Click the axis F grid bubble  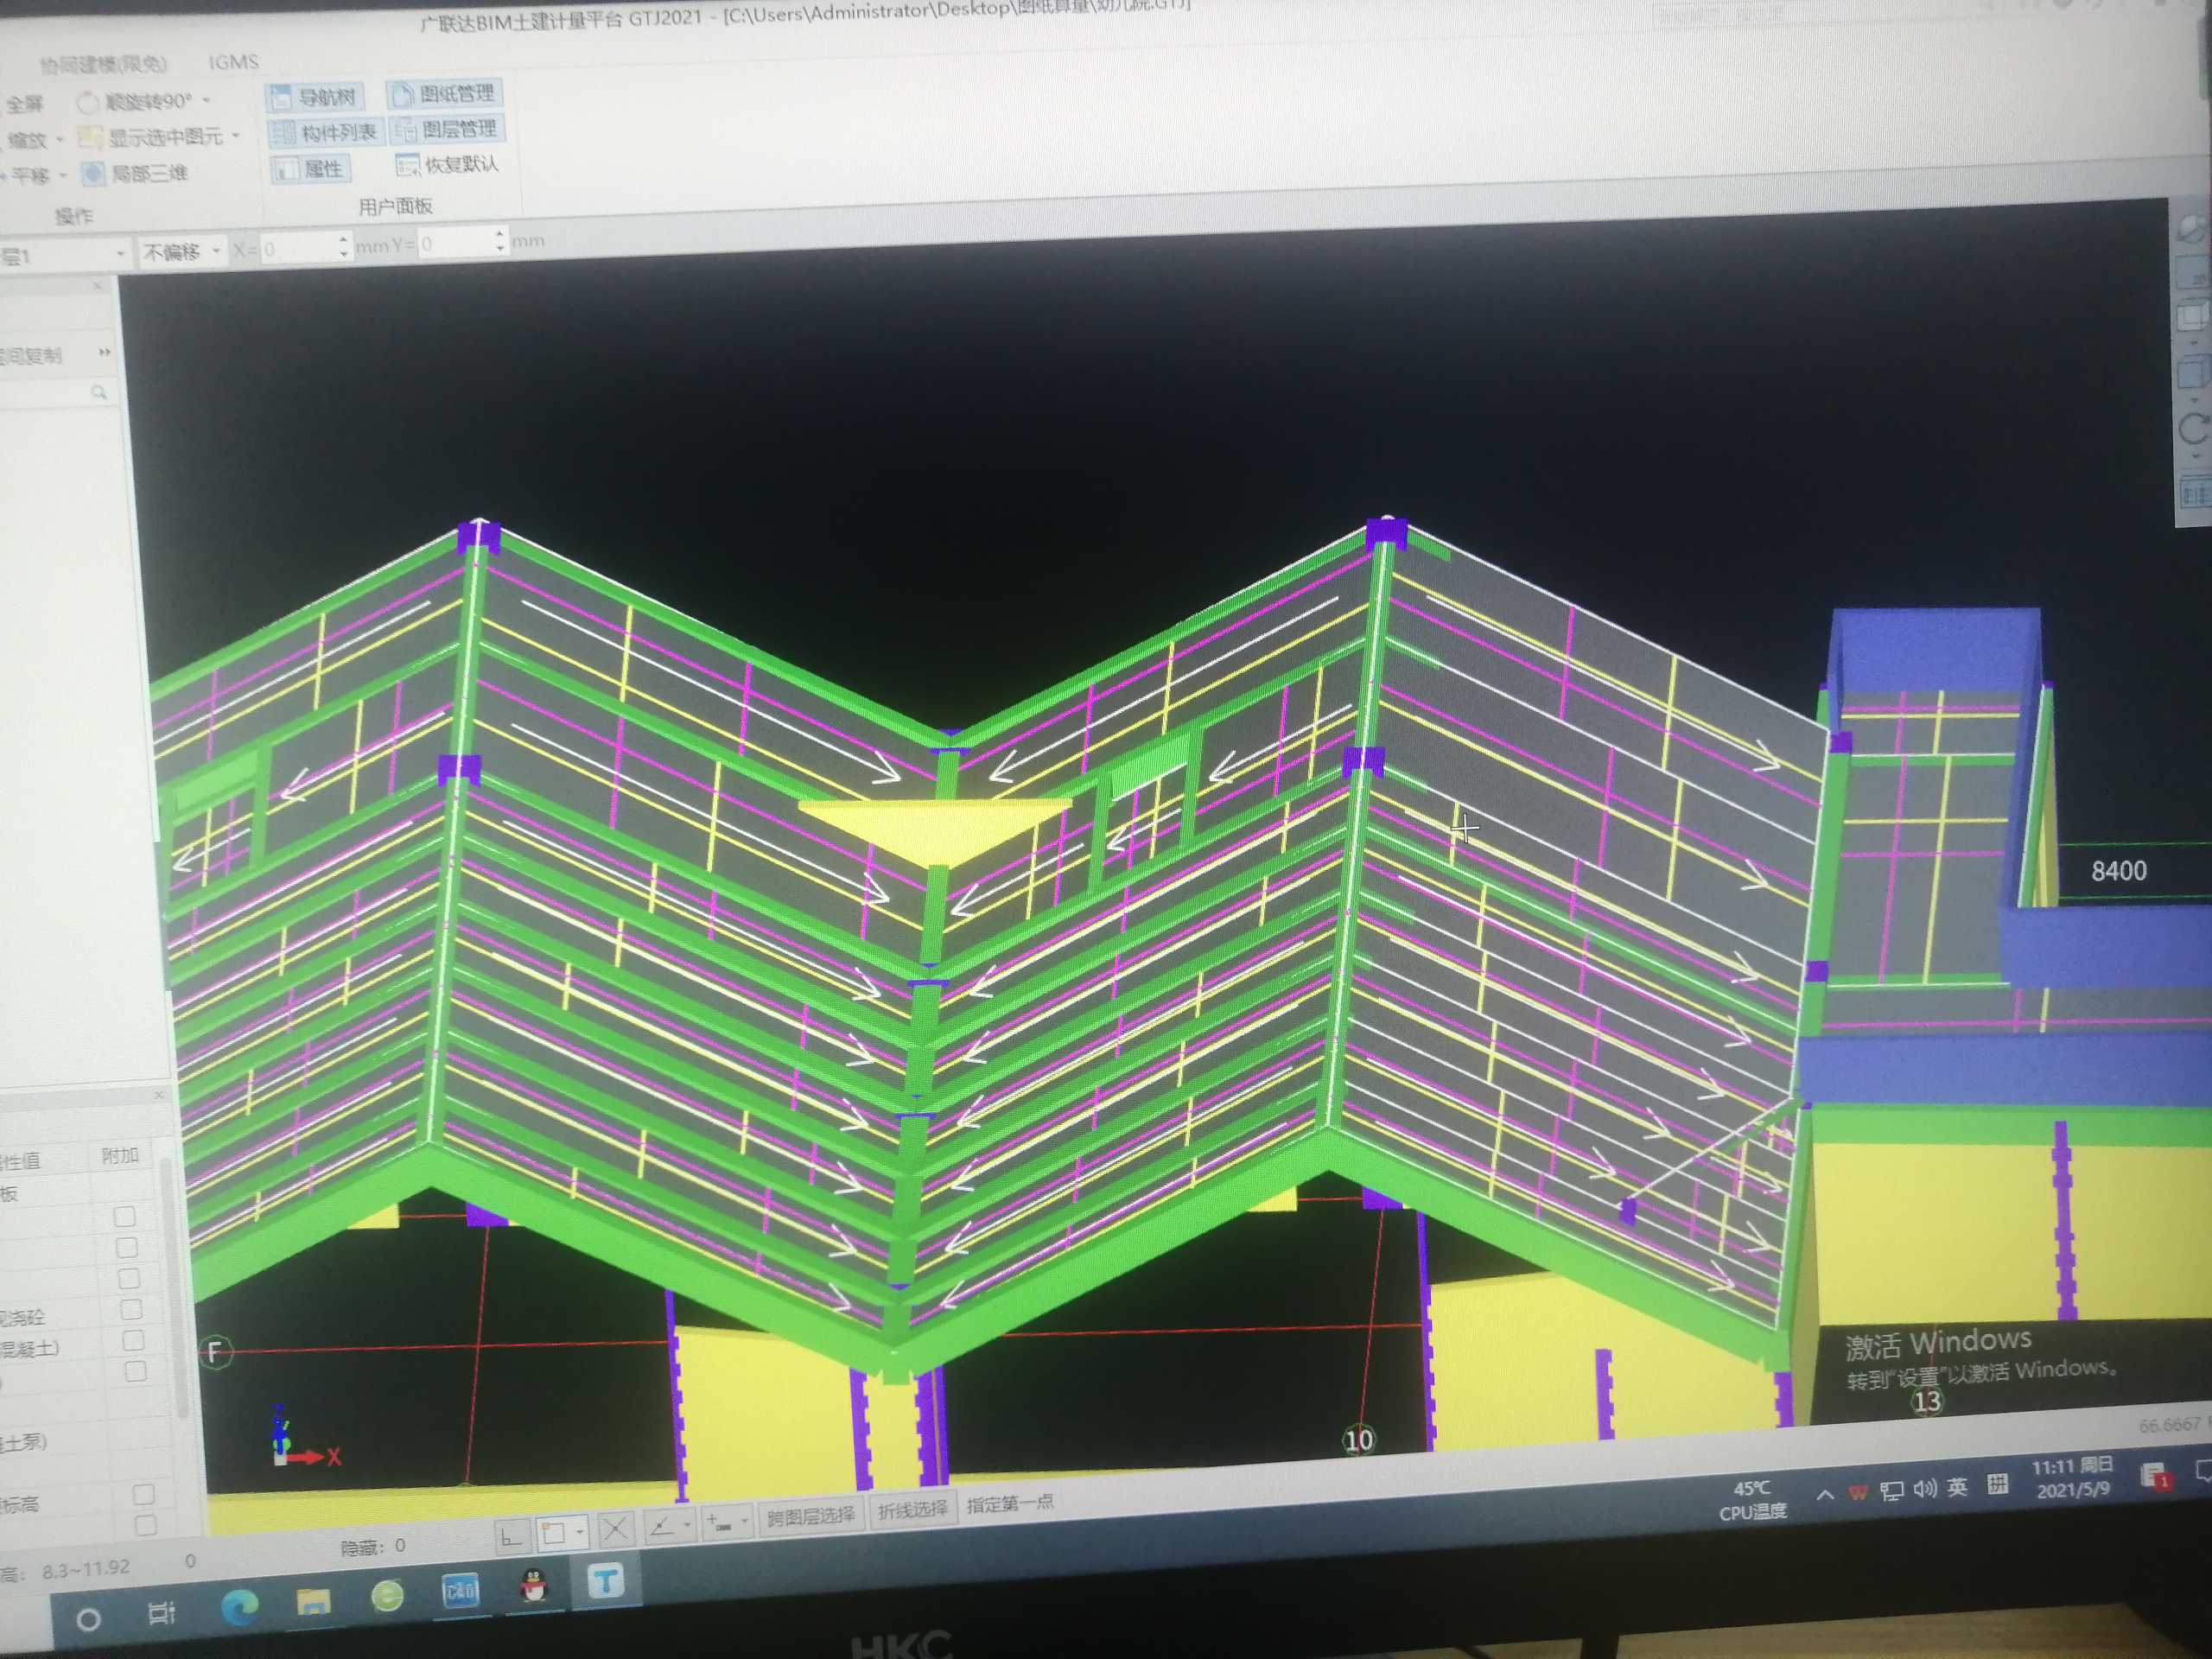pos(217,1354)
